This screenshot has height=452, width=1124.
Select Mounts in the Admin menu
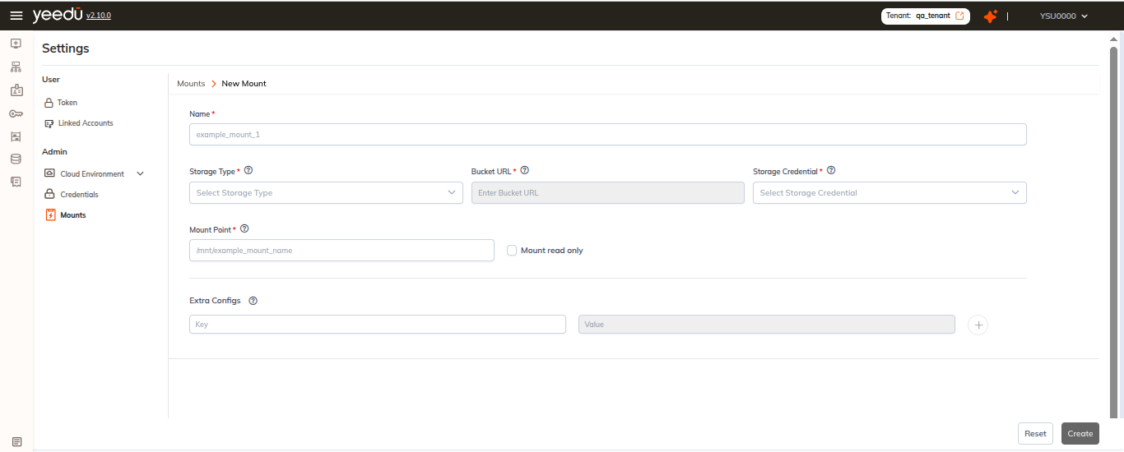[73, 215]
